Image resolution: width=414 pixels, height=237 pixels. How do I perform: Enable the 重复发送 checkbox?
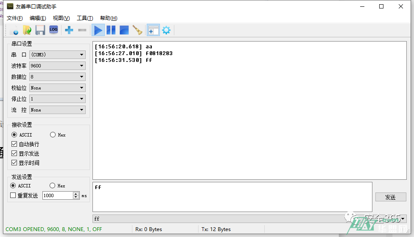coord(13,195)
